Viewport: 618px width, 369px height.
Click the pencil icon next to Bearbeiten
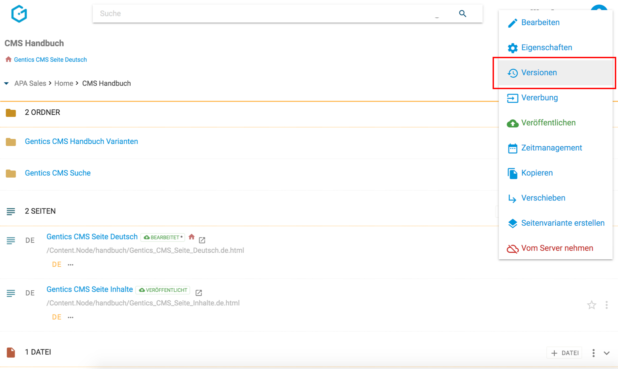(x=512, y=23)
